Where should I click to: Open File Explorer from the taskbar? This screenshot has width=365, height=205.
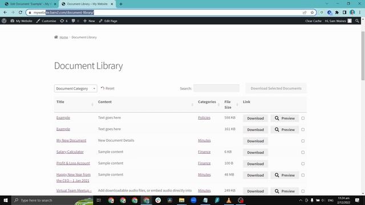tap(181, 200)
